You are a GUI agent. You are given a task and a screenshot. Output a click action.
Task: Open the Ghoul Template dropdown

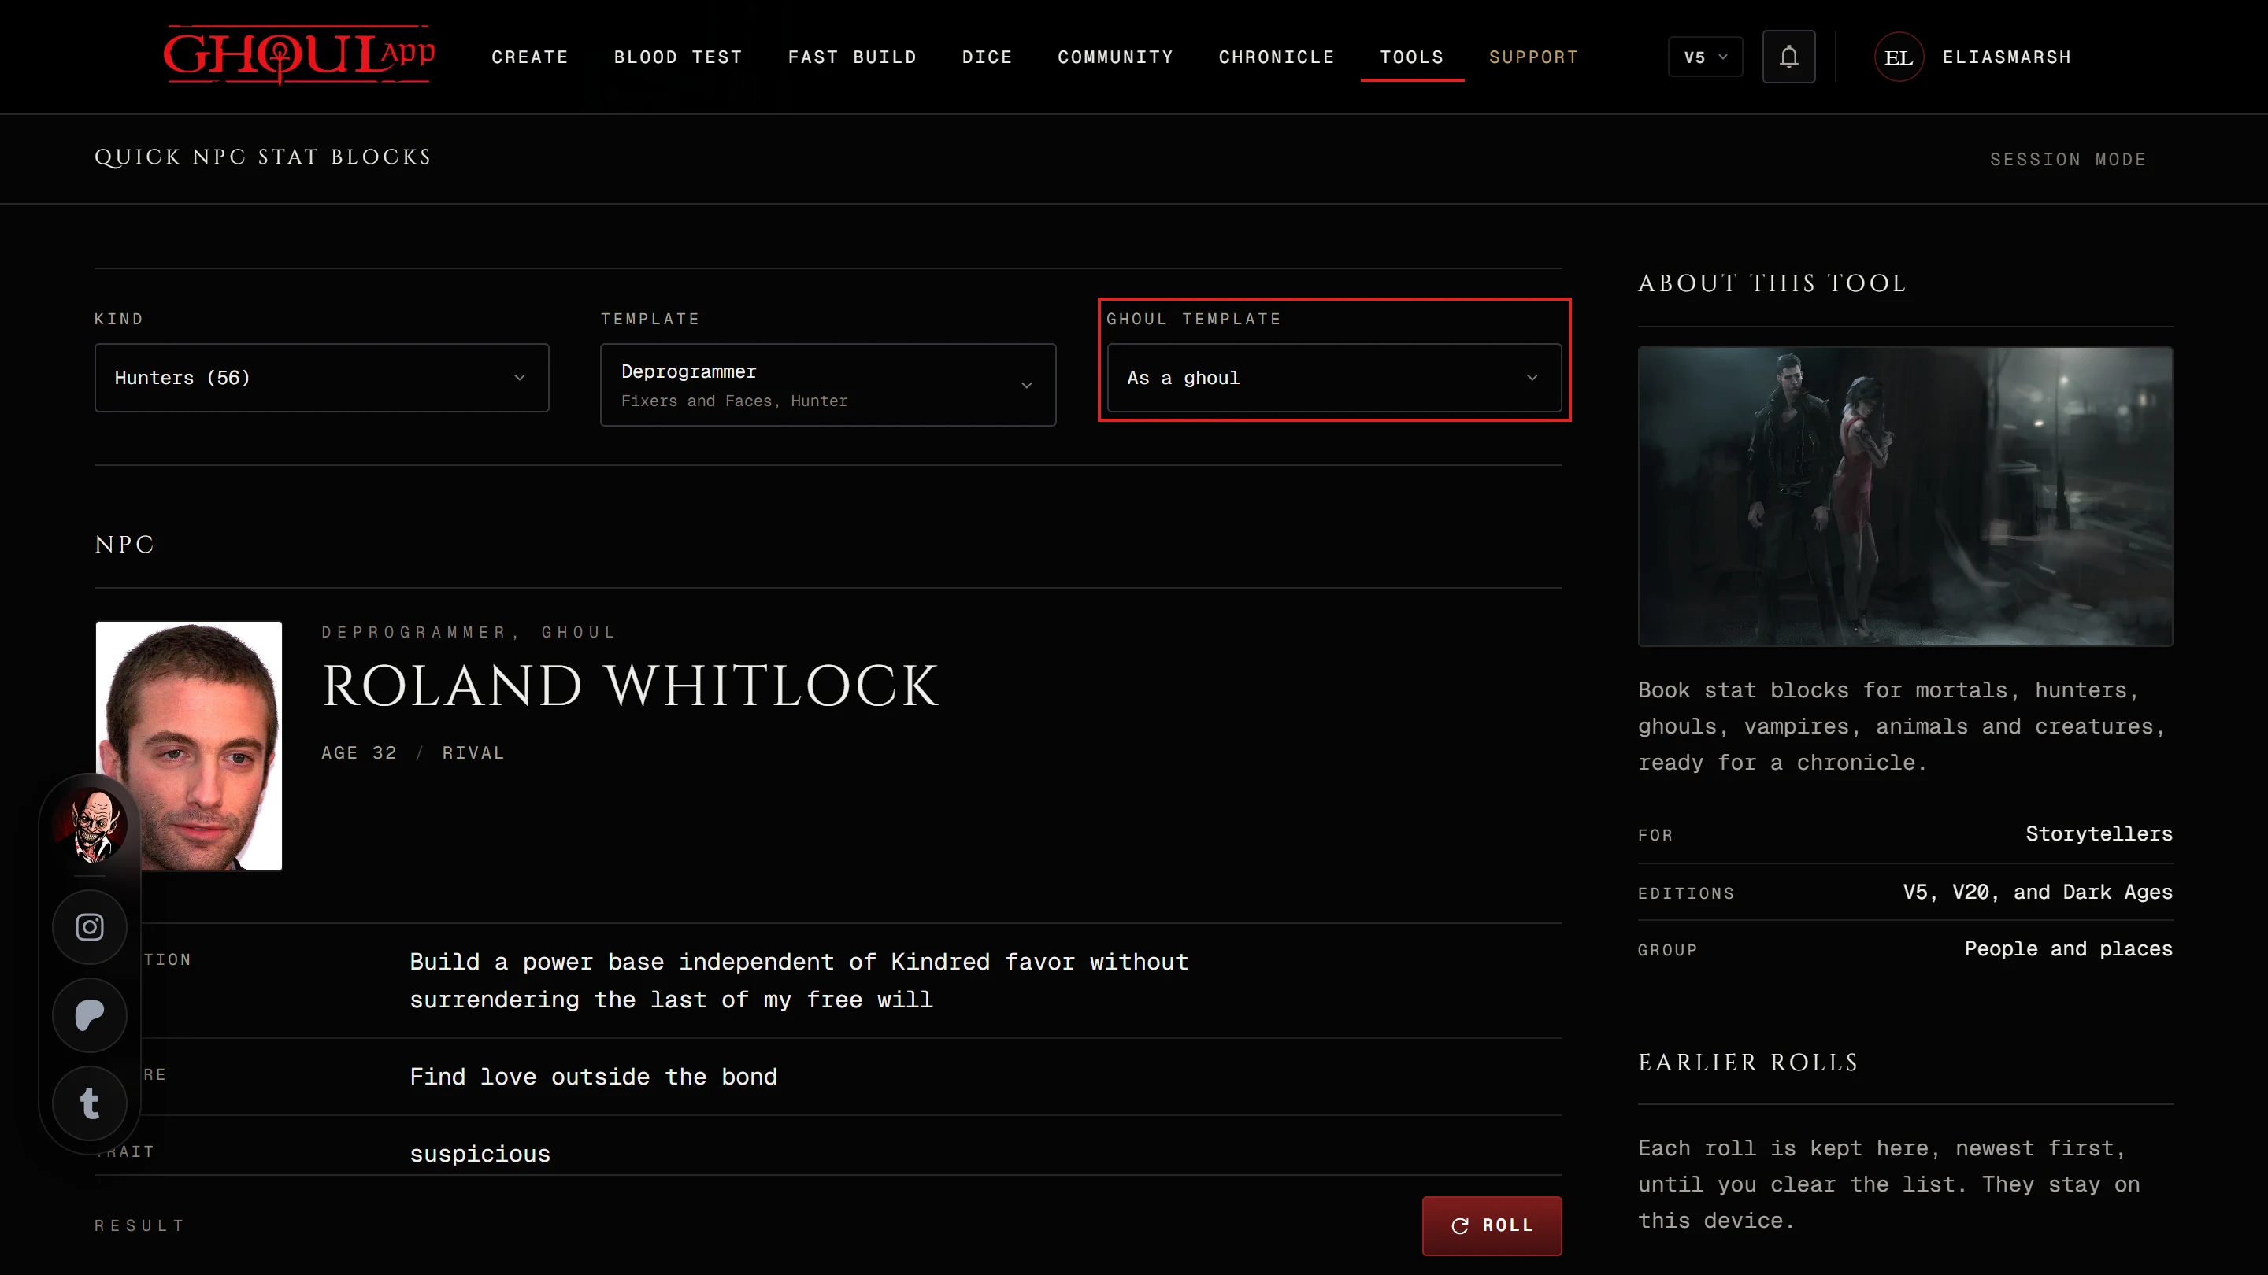click(1334, 378)
